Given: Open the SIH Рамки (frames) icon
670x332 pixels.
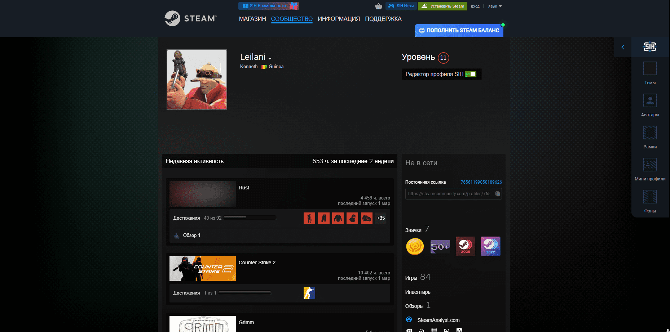Looking at the screenshot, I should point(650,133).
